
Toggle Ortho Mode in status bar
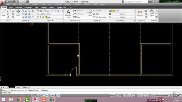(38, 95)
